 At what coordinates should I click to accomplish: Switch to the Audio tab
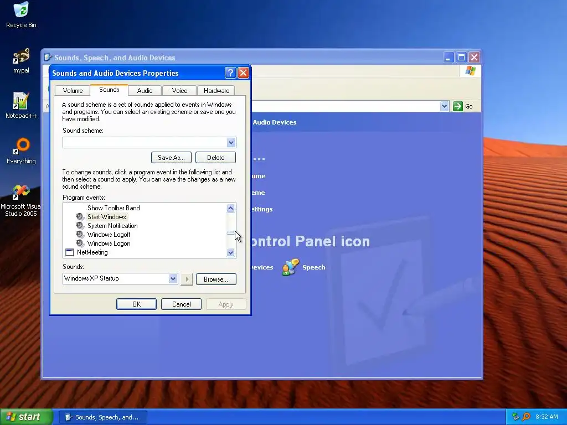pos(145,91)
